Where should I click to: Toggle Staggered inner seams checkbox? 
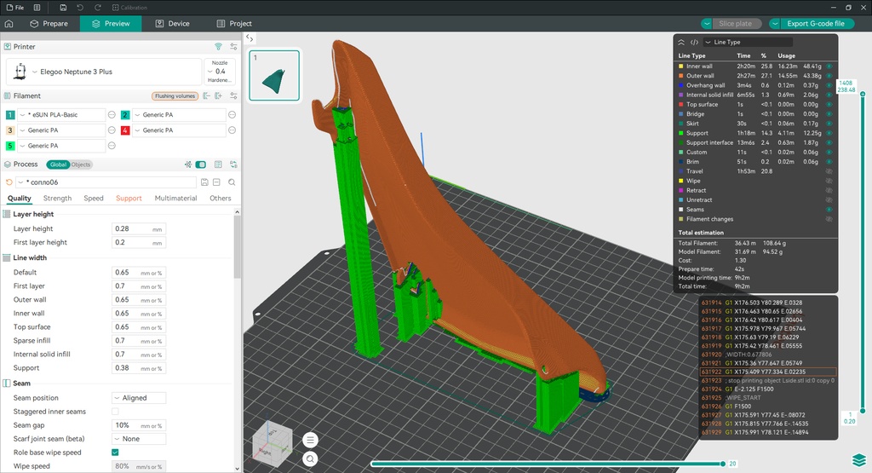(x=115, y=412)
